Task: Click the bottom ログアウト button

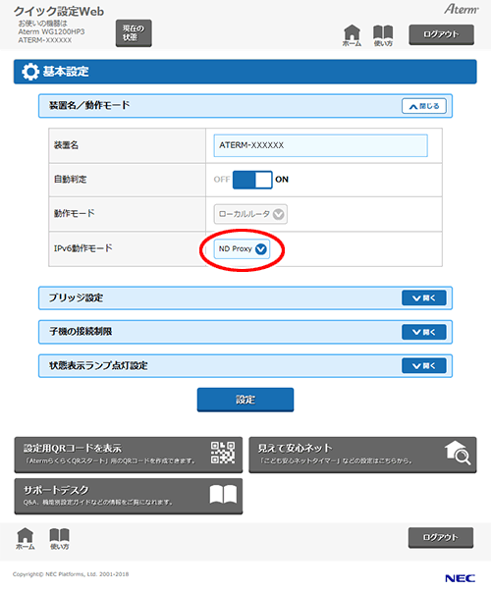Action: [x=441, y=537]
